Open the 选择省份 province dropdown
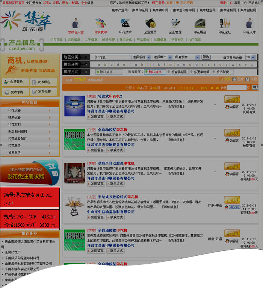 (x=141, y=57)
